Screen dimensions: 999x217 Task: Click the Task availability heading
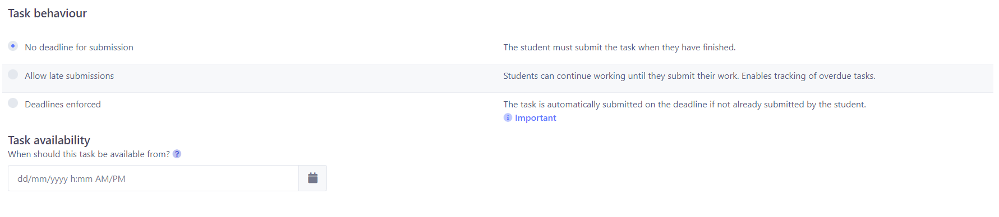click(x=49, y=140)
